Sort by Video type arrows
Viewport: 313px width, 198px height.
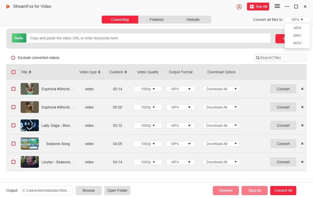click(x=99, y=72)
